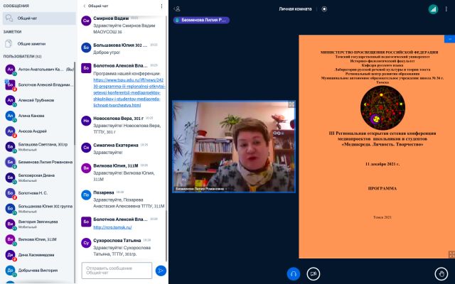This screenshot has height=284, width=455.
Task: Toggle the recording indicator icon
Action: click(x=324, y=9)
